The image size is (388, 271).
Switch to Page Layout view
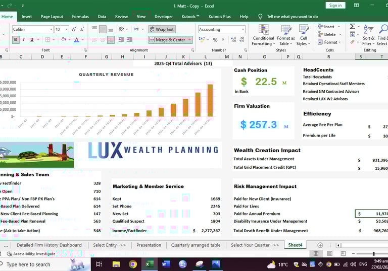pos(329,253)
